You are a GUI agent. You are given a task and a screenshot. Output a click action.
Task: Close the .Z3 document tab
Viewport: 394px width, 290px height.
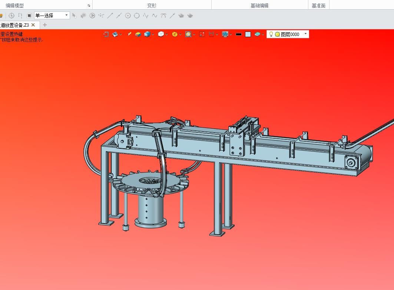(33, 24)
